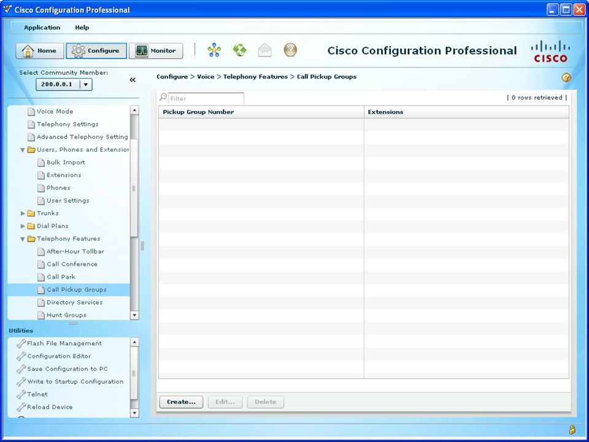This screenshot has width=589, height=442.
Task: Click the green Refresh icon in toolbar
Action: [x=240, y=50]
